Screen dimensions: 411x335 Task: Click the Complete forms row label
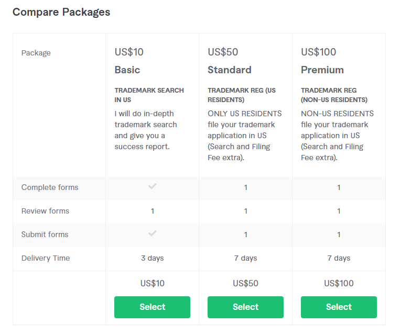click(x=50, y=187)
